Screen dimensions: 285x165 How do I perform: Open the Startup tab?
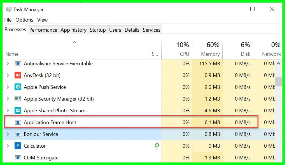98,30
